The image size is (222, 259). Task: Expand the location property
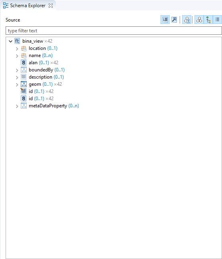tap(17, 49)
